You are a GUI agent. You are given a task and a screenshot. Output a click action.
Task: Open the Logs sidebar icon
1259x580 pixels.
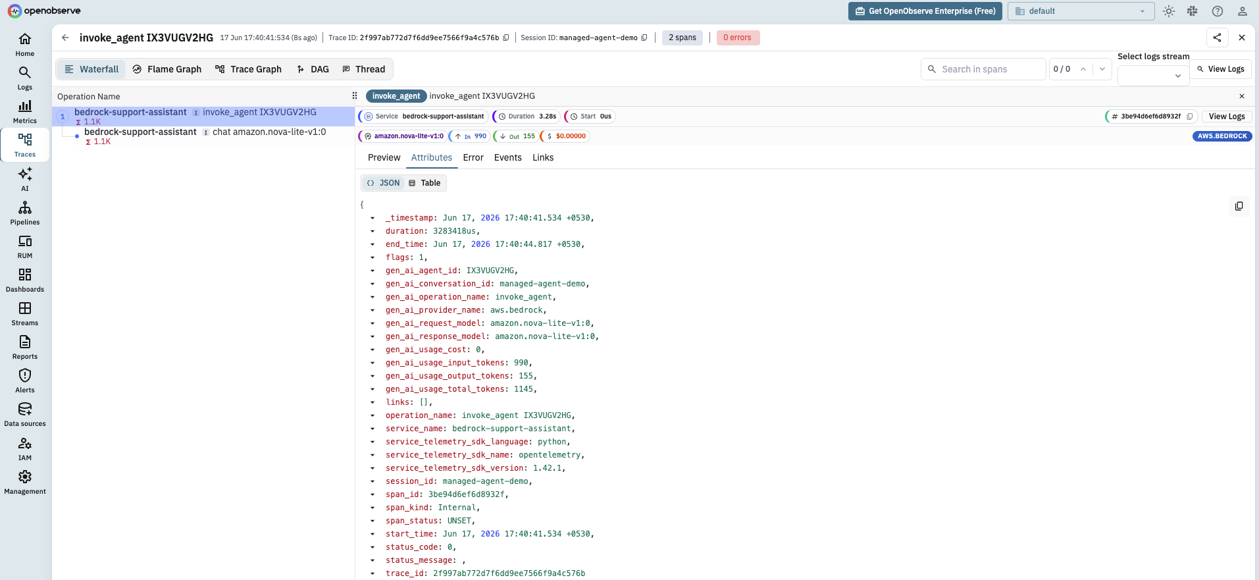(x=25, y=78)
